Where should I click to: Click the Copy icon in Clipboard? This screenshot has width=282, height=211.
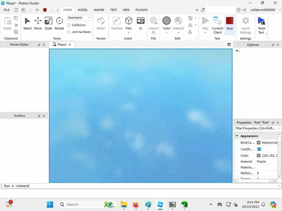(16, 18)
